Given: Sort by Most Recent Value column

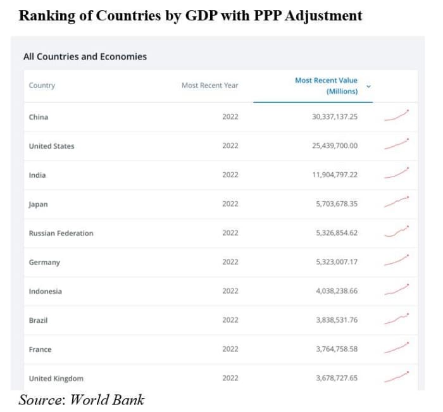Looking at the screenshot, I should tap(326, 86).
